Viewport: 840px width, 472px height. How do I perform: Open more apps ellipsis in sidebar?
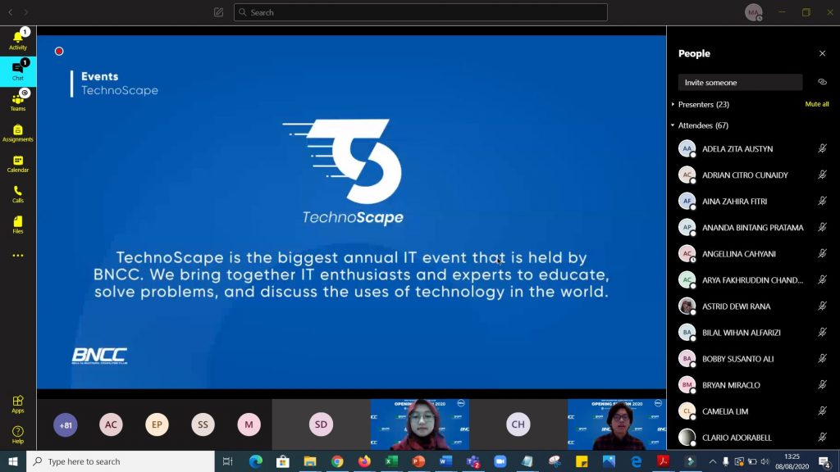click(18, 256)
